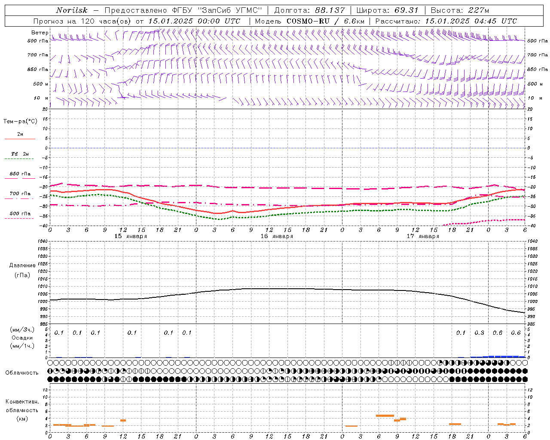550x440 pixels.
Task: Click the '0.3' precipitation amount value
Action: [x=479, y=333]
